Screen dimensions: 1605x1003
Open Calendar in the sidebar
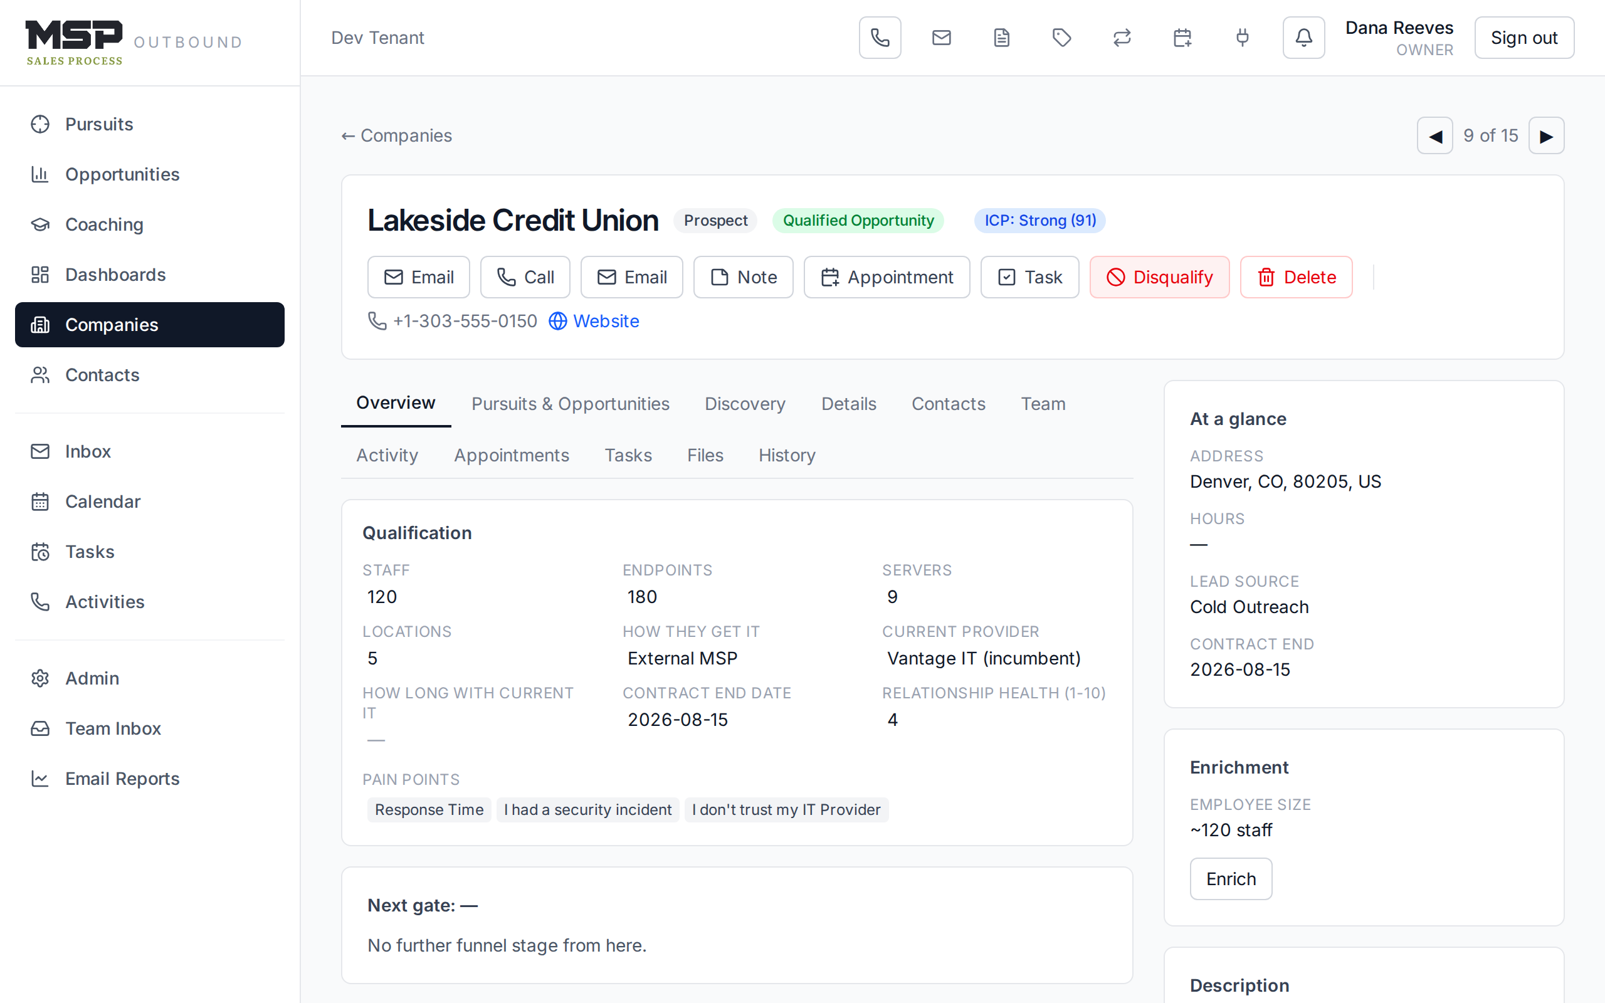150,501
